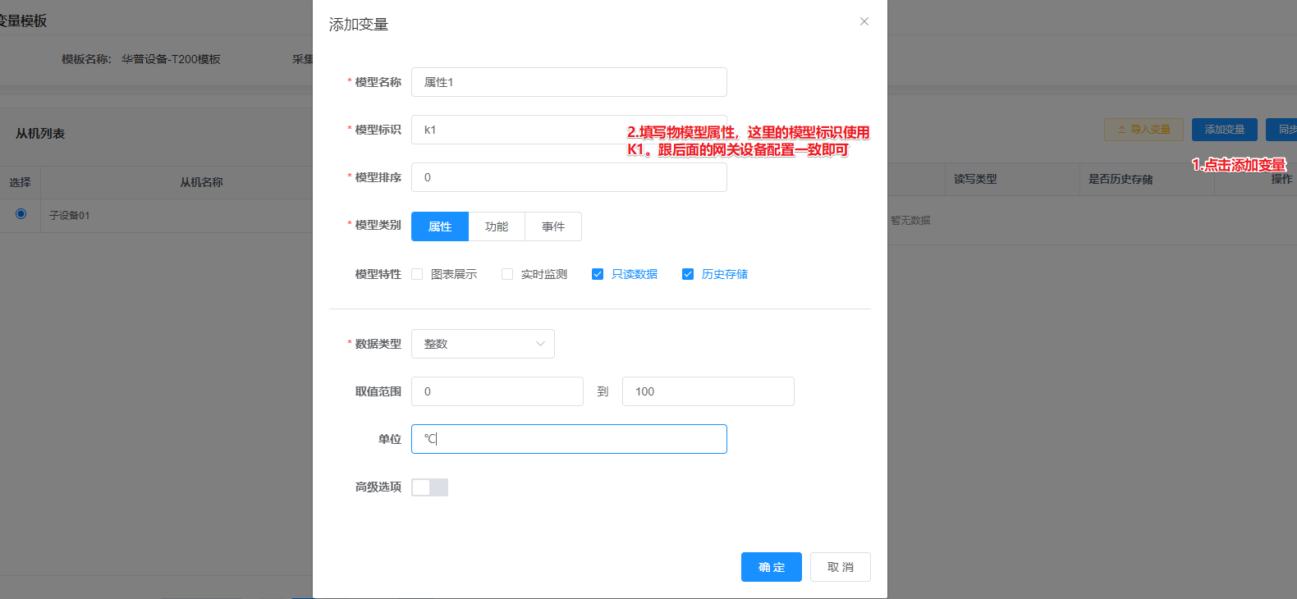Open the 整数 data type selector
This screenshot has width=1297, height=599.
click(x=482, y=344)
